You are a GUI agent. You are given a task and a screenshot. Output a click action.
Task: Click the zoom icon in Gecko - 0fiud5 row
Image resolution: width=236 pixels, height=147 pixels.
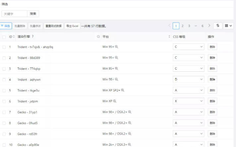[x=130, y=123]
